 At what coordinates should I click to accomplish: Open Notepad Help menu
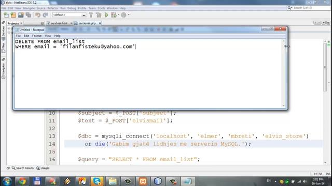(57, 36)
